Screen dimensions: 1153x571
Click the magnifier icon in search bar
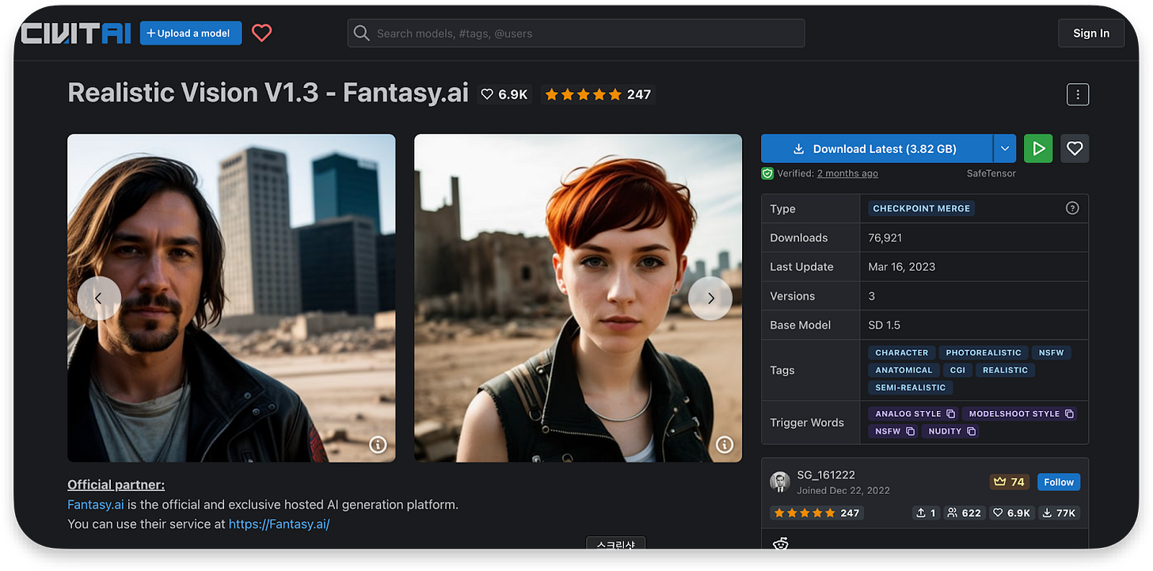tap(362, 33)
